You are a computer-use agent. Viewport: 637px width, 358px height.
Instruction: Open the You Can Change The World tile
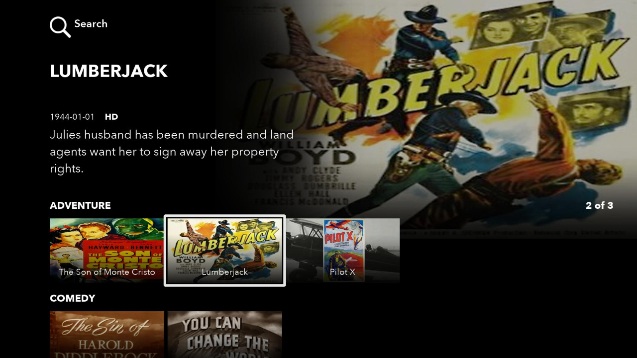(x=225, y=335)
